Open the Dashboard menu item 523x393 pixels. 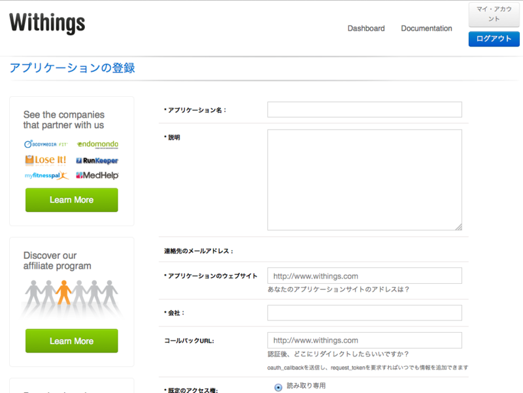click(x=366, y=28)
